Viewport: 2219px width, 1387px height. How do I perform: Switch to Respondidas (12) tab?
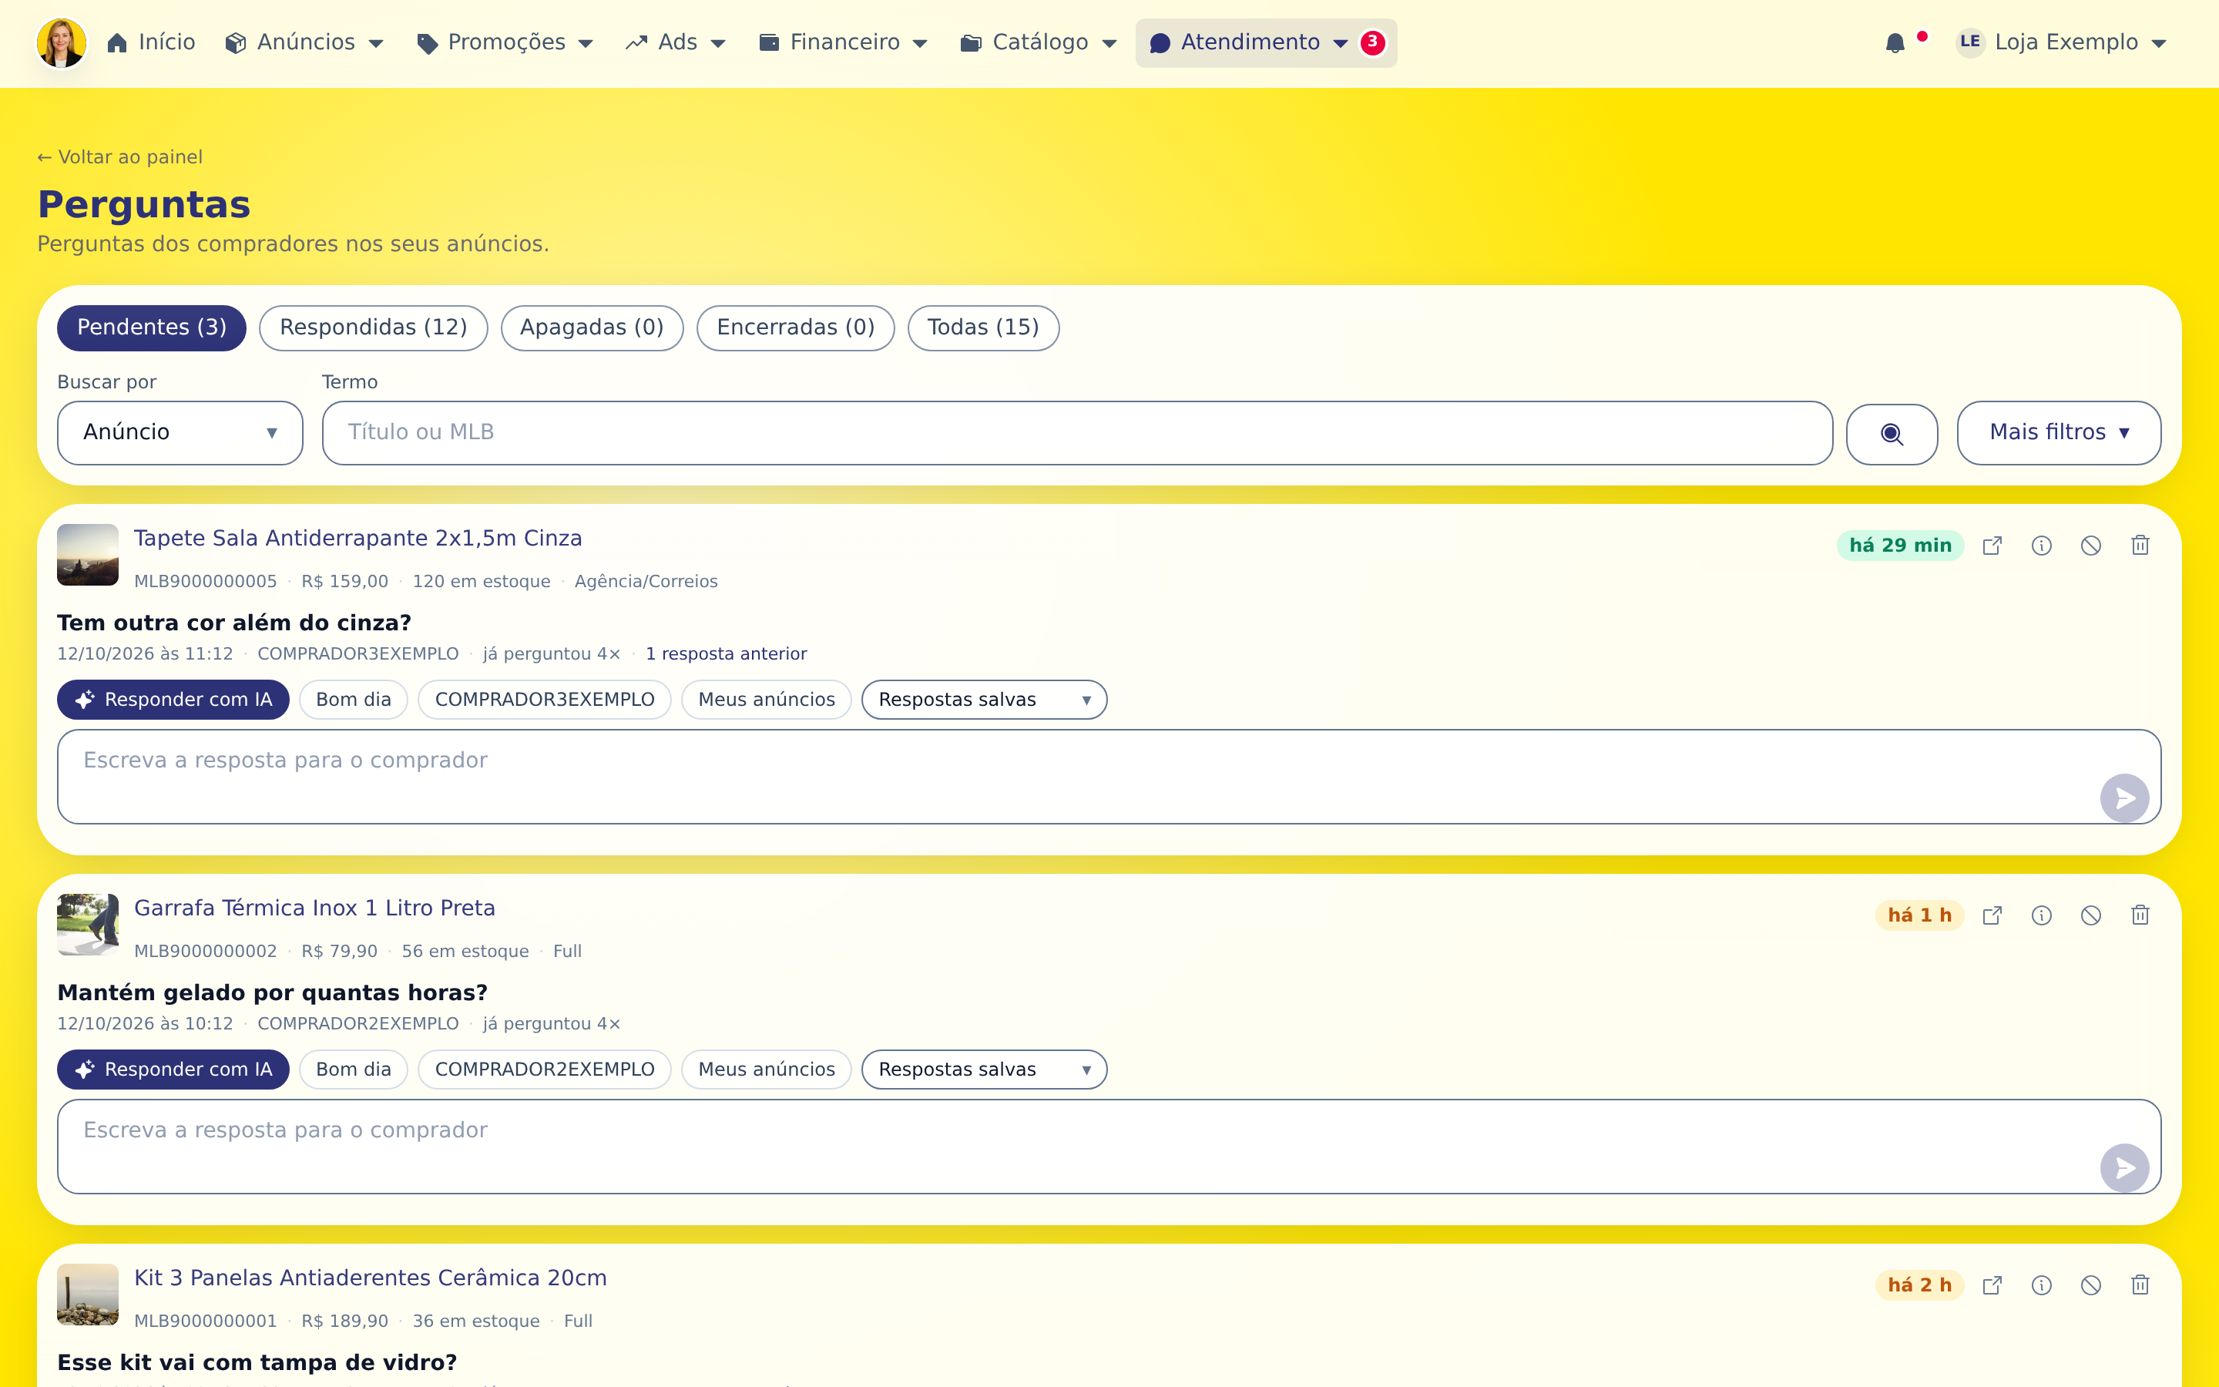click(x=373, y=327)
